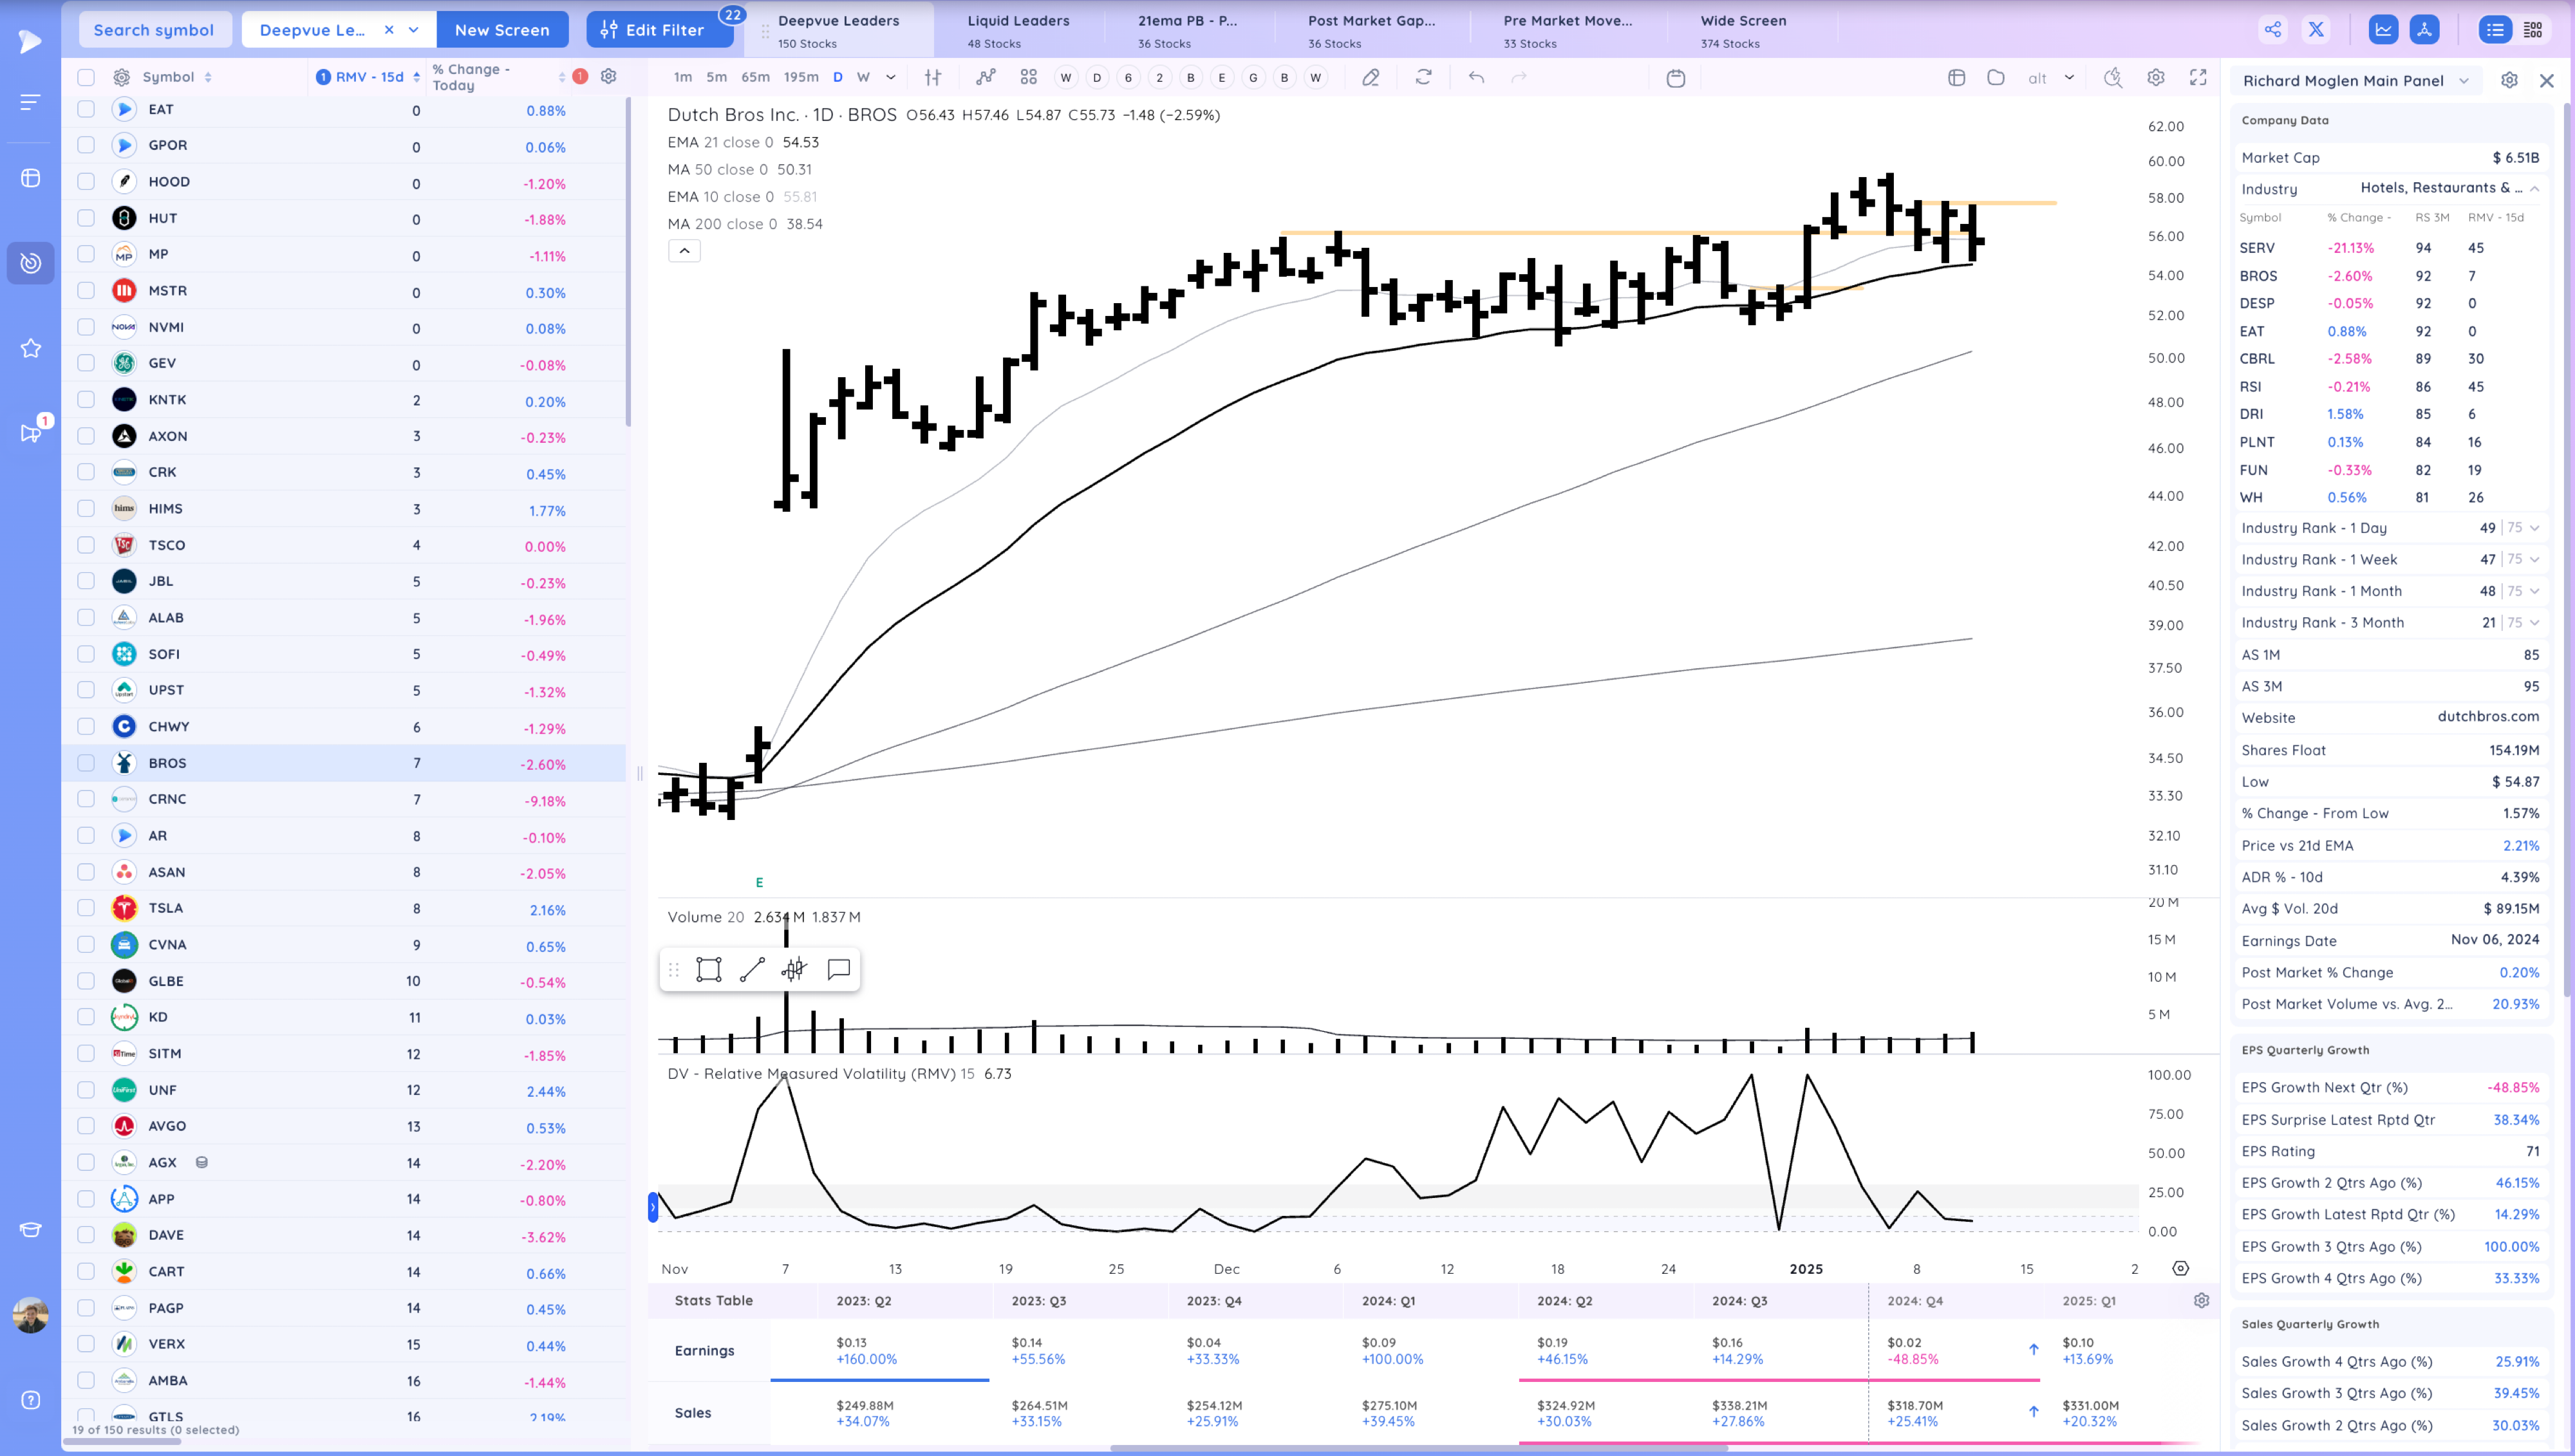
Task: Expand Industry Rank - 1 Week row
Action: click(2534, 560)
